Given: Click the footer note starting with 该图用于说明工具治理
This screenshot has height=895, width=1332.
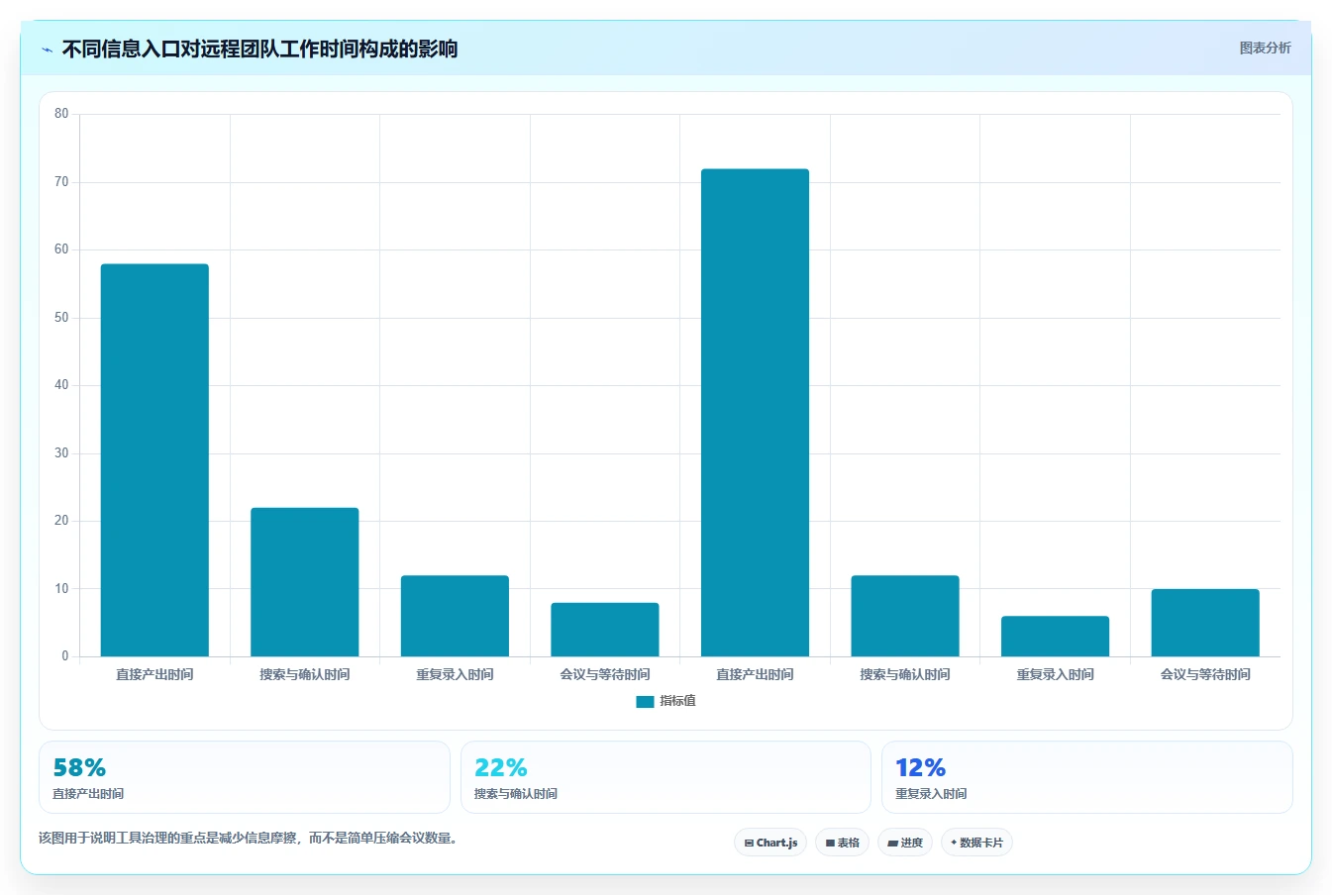Looking at the screenshot, I should [248, 839].
